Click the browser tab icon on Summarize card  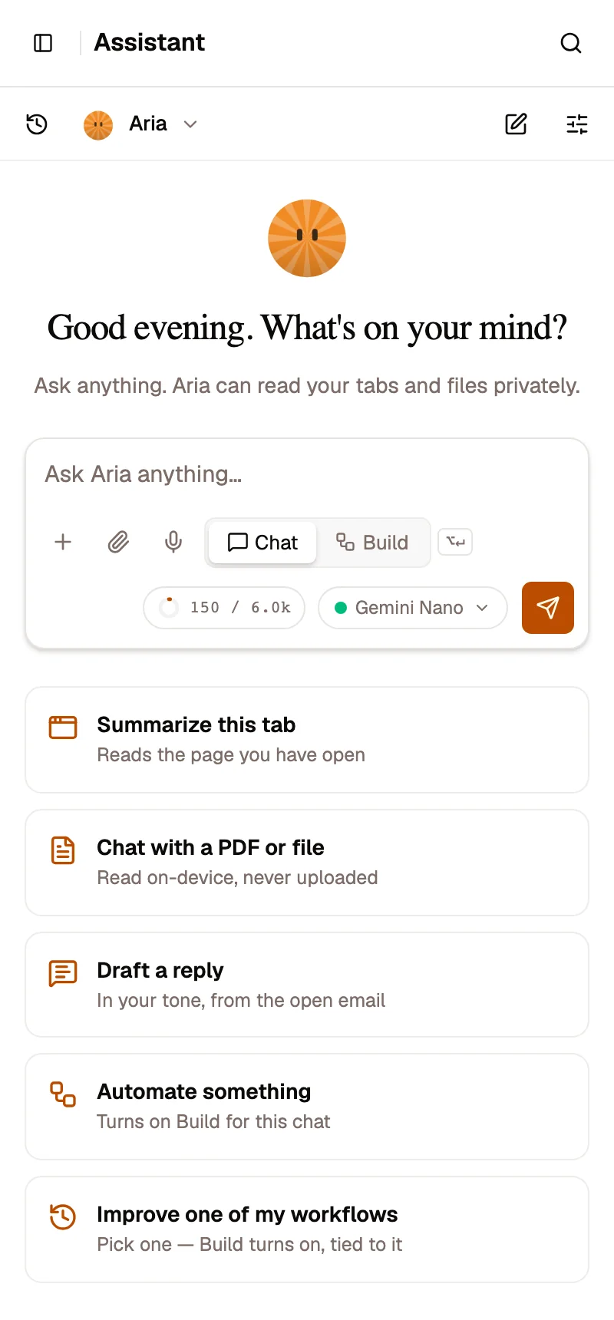[x=63, y=727]
